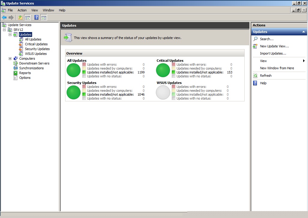Click the WSUS Updates tree icon
The width and height of the screenshot is (308, 218).
point(21,54)
